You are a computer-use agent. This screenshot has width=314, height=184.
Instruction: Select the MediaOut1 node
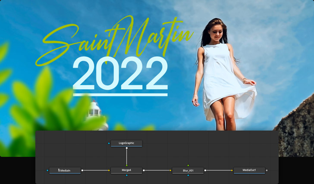click(x=249, y=170)
